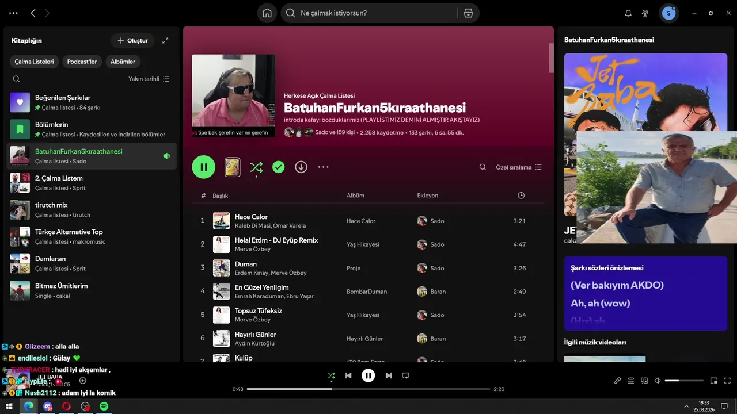Viewport: 737px width, 414px height.
Task: Sort by duration clock icon
Action: coord(521,195)
